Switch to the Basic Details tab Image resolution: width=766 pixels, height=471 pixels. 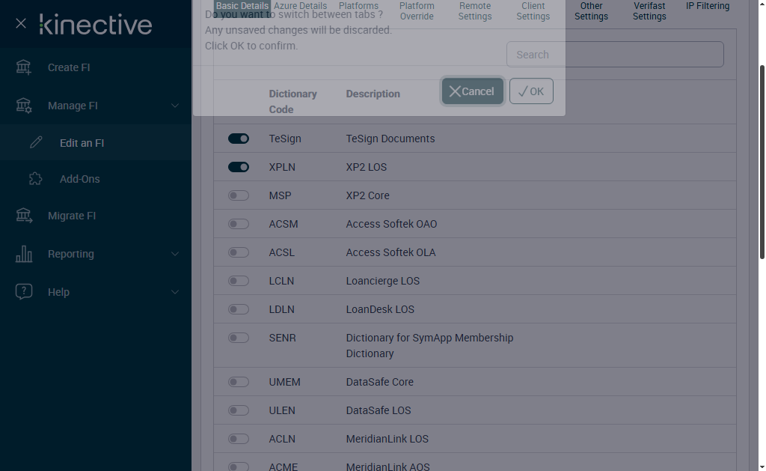coord(242,6)
